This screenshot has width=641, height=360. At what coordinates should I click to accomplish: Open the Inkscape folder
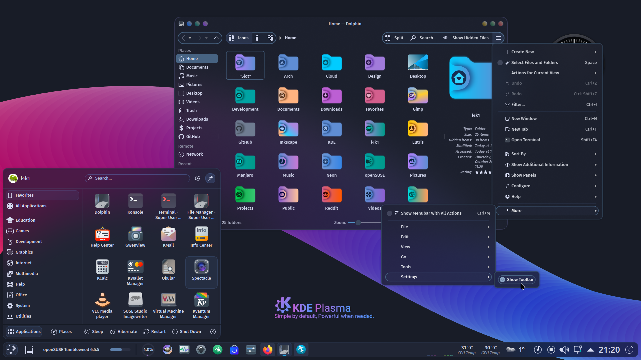(x=288, y=132)
